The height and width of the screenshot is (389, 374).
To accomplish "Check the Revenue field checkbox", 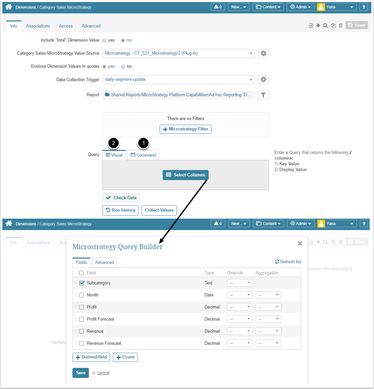I will [82, 331].
